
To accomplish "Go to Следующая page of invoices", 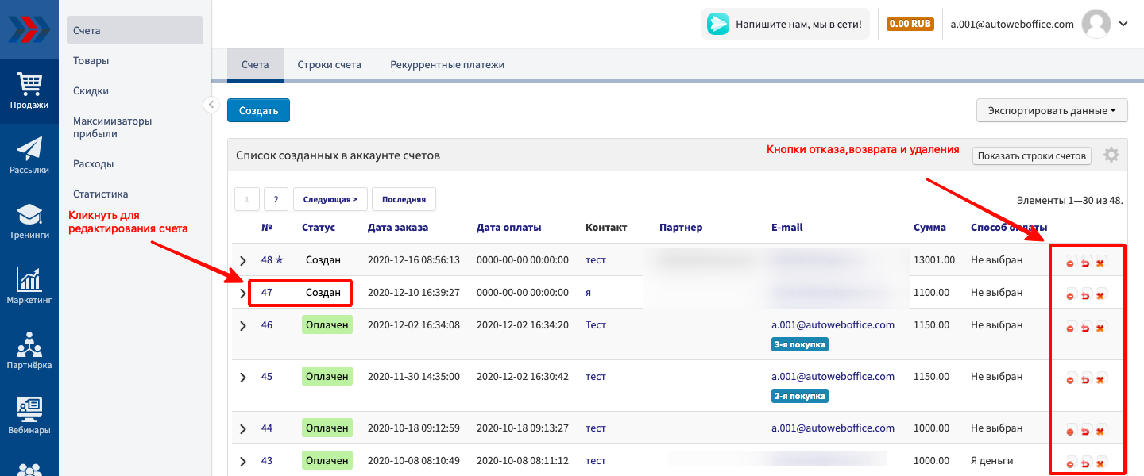I will tap(330, 199).
